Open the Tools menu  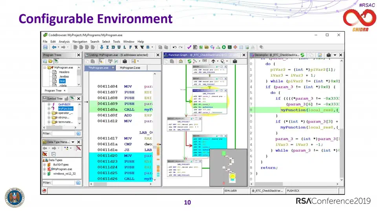[116, 42]
